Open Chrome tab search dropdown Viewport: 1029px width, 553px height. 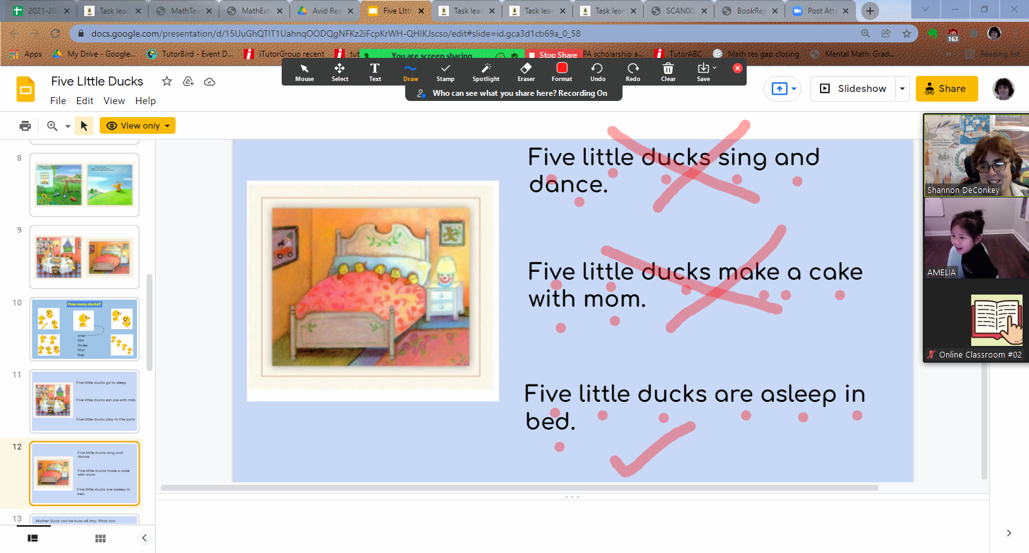(x=925, y=10)
